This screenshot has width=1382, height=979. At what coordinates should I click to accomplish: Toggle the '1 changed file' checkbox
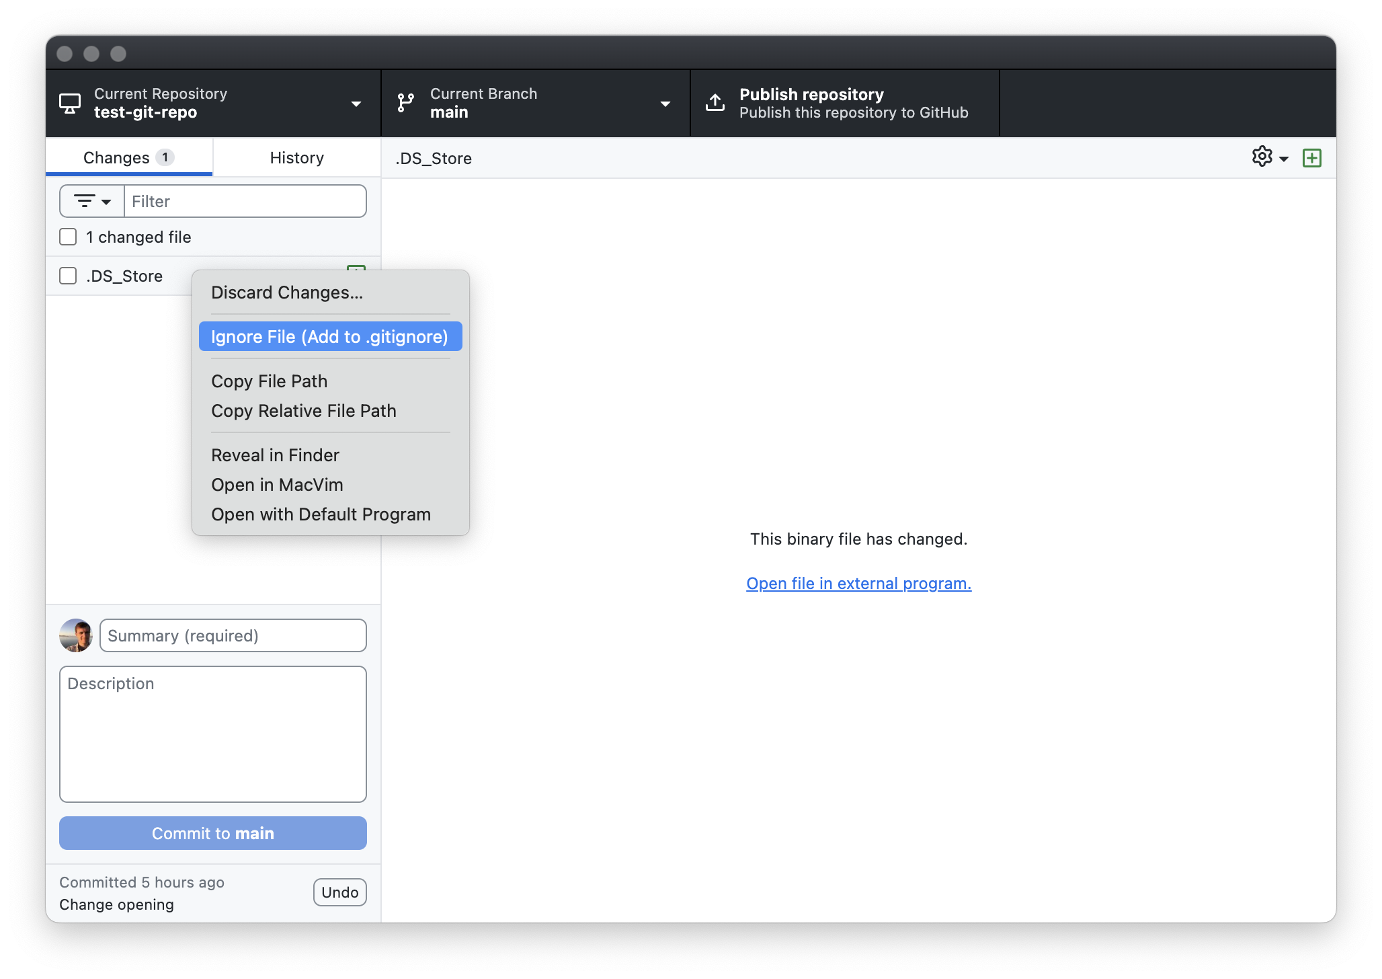(x=68, y=237)
